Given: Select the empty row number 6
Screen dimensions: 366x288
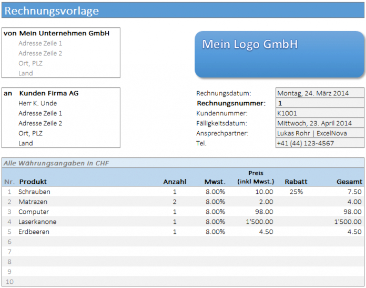Looking at the screenshot, I should tap(9, 242).
